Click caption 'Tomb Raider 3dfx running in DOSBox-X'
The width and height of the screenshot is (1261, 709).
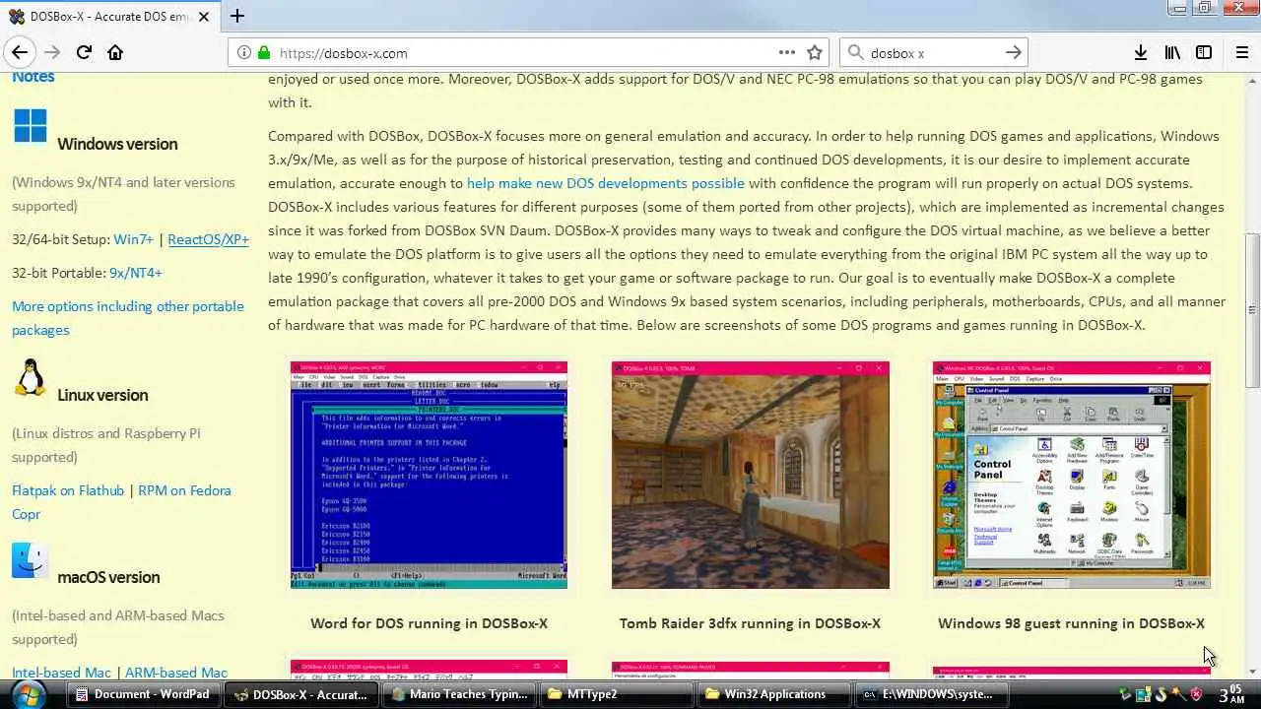point(750,623)
